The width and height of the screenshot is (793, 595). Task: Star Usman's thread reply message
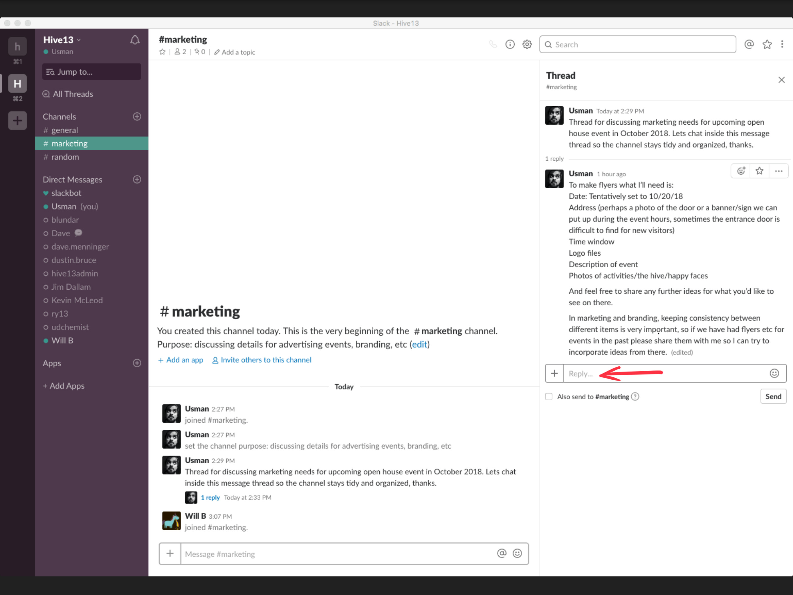[759, 171]
